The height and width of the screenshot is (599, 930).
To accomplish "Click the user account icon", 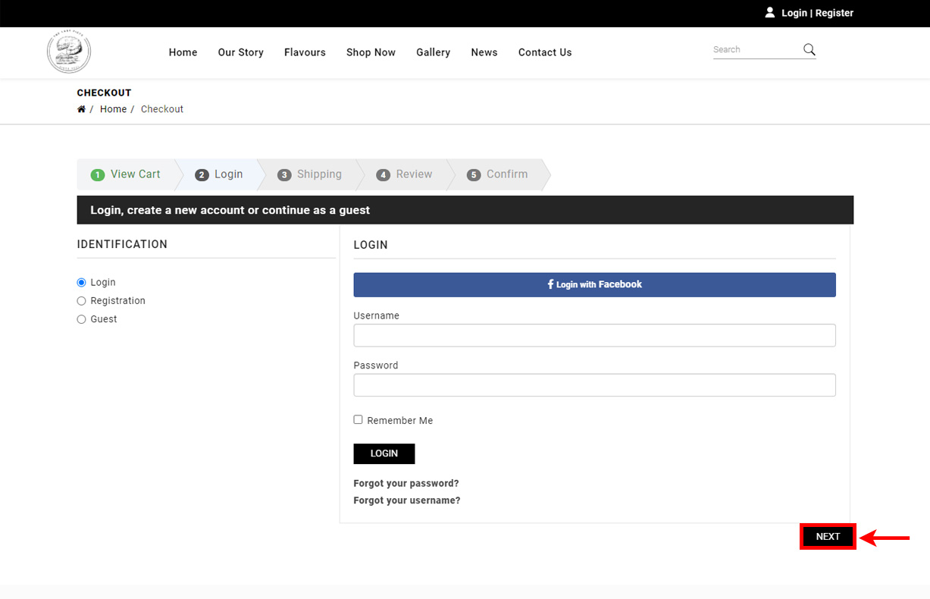I will (x=770, y=13).
